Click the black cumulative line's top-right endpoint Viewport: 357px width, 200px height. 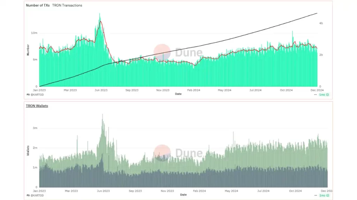[x=317, y=14]
